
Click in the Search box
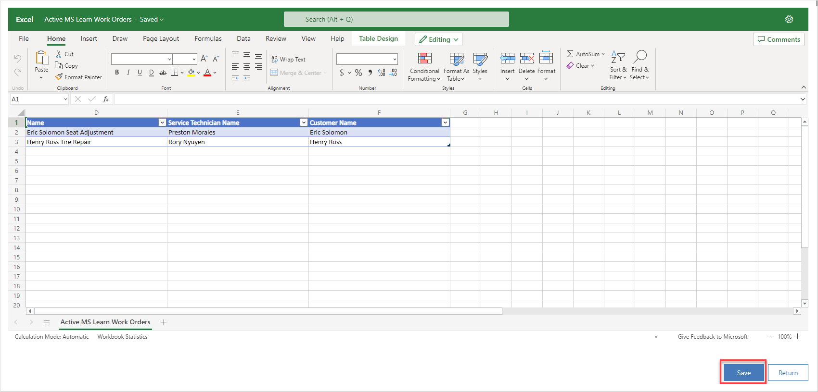[x=396, y=19]
